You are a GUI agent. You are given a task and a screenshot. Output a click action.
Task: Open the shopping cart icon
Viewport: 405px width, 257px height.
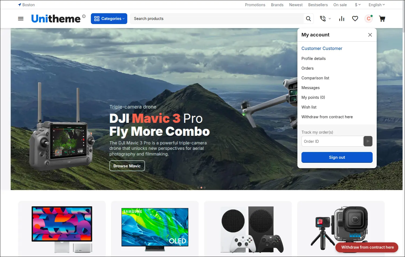382,19
